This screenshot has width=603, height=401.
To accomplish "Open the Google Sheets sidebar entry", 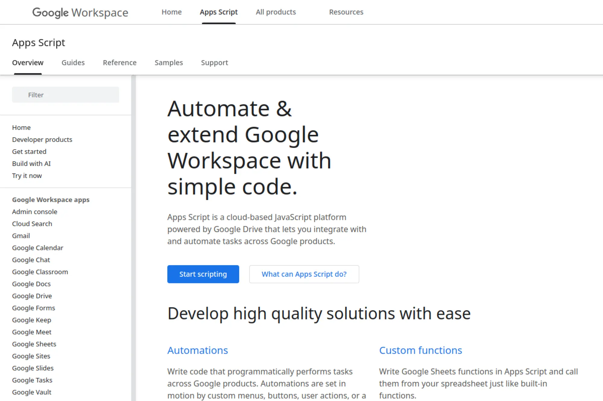I will [34, 344].
